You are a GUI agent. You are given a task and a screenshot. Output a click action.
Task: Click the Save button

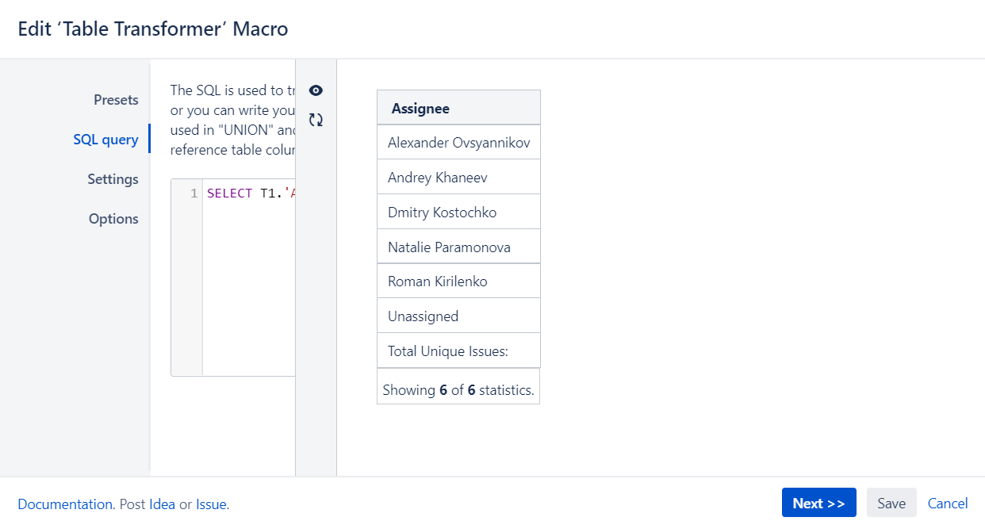pyautogui.click(x=891, y=503)
